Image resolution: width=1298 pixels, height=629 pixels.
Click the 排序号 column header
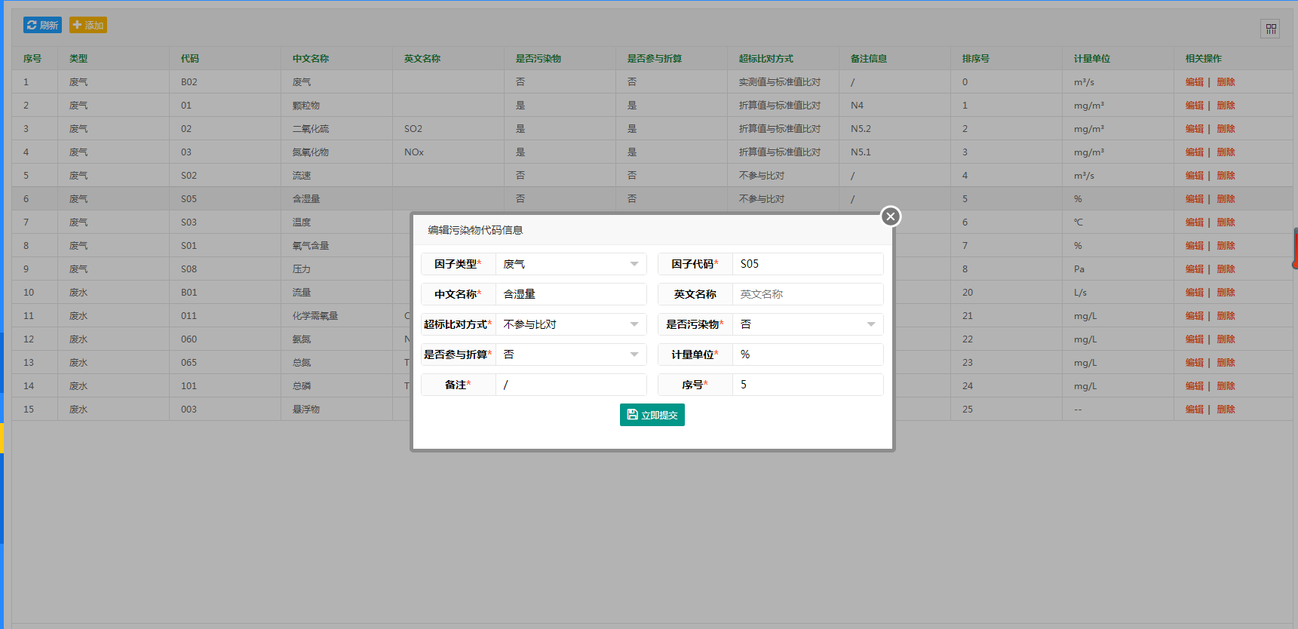(x=975, y=59)
